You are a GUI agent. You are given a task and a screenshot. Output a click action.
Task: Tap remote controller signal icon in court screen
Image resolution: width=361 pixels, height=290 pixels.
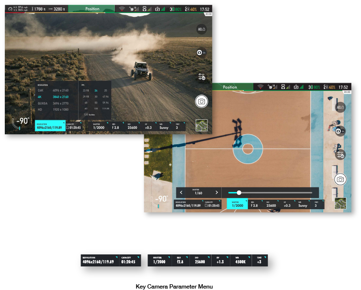285,87
